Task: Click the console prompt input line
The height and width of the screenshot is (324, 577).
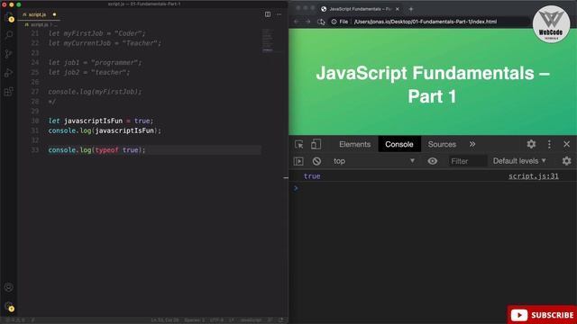Action: click(433, 188)
